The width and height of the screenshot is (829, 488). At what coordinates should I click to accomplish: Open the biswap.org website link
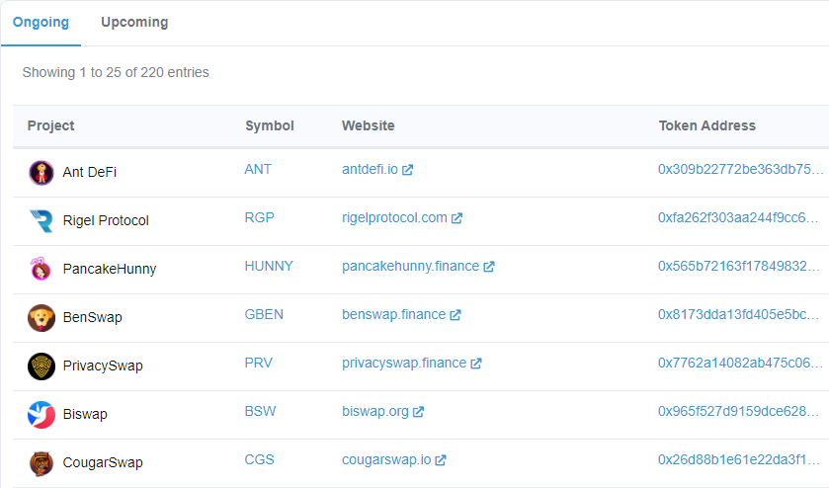375,411
